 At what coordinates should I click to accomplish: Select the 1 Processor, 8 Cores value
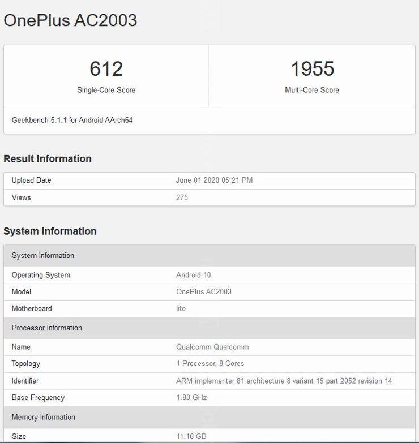210,364
